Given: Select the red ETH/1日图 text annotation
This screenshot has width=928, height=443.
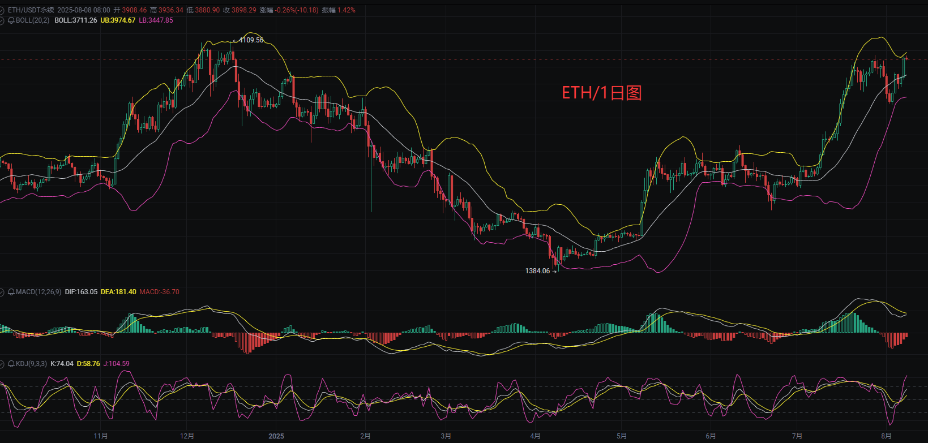Looking at the screenshot, I should click(601, 93).
